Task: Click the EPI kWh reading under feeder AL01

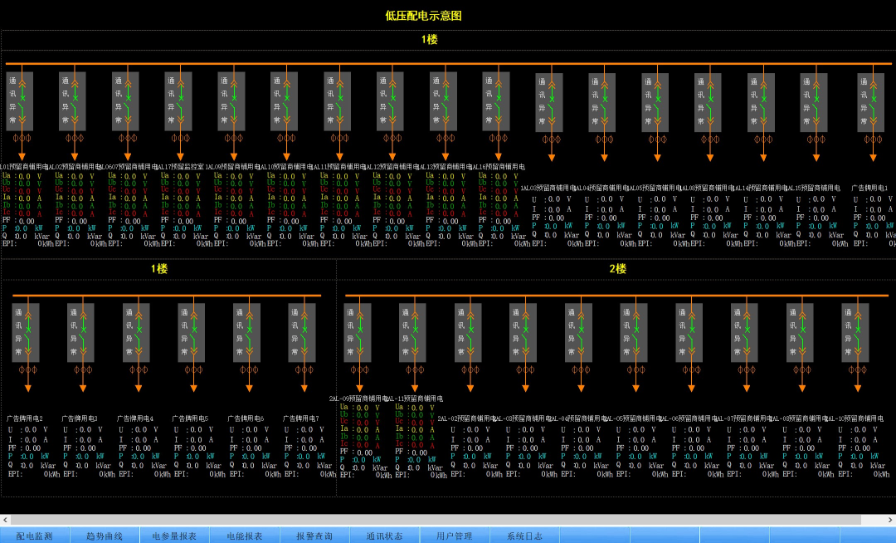Action: tap(29, 242)
